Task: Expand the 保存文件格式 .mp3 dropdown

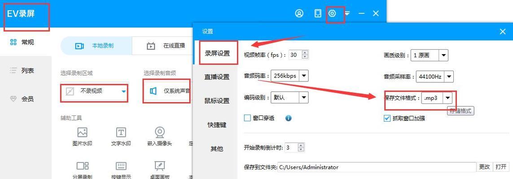Action: (x=447, y=98)
